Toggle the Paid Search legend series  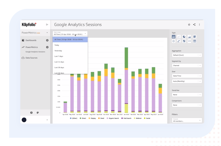point(126,118)
